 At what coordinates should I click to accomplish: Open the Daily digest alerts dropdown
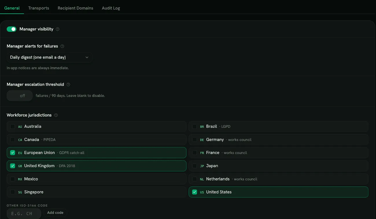tap(49, 57)
